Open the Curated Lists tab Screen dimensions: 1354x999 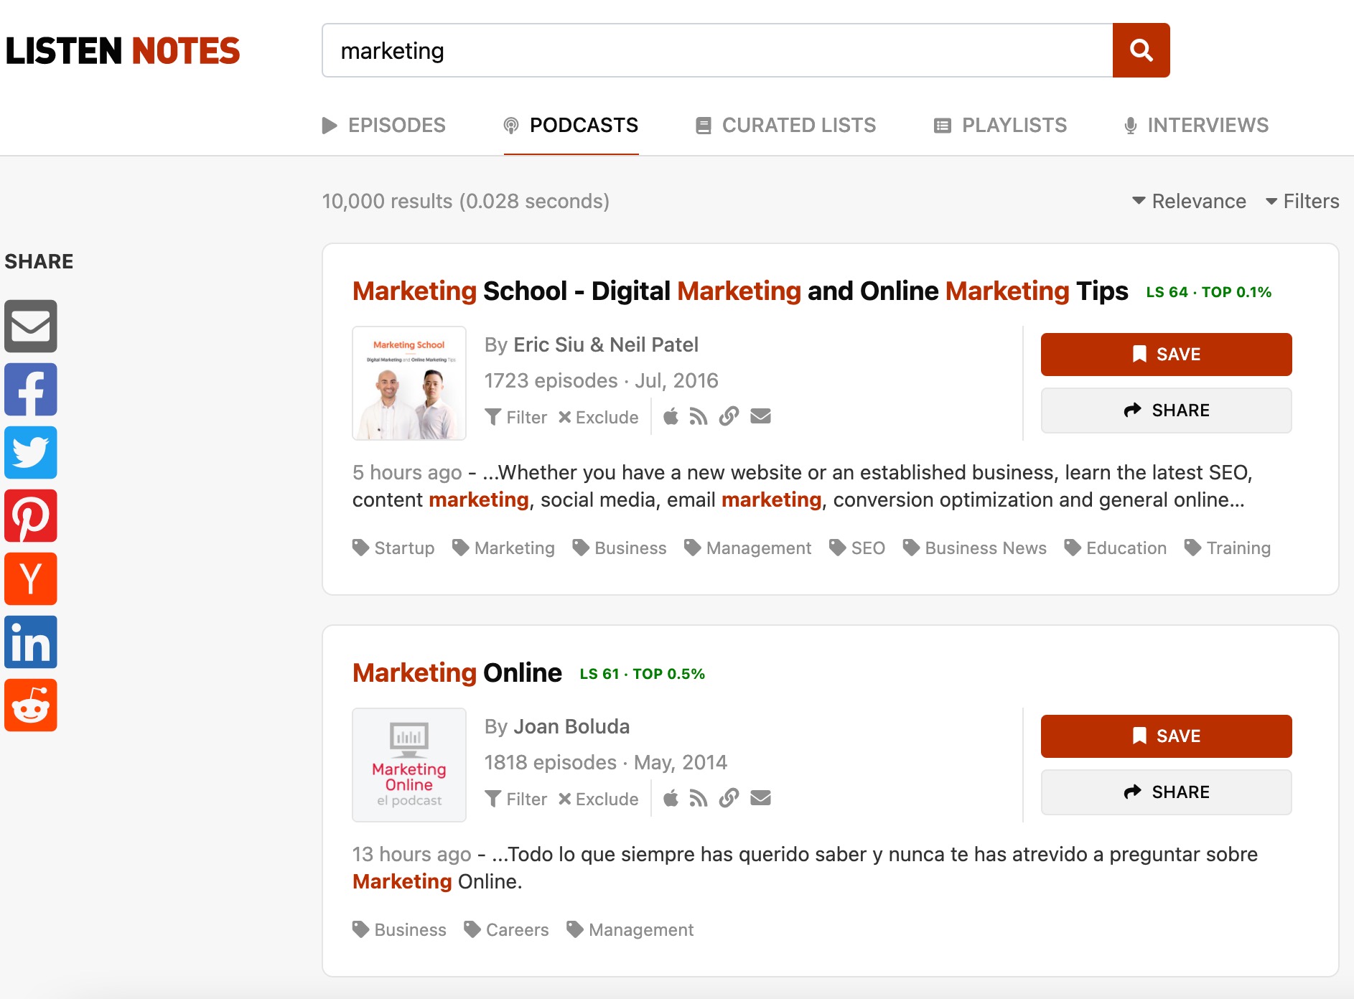coord(786,126)
